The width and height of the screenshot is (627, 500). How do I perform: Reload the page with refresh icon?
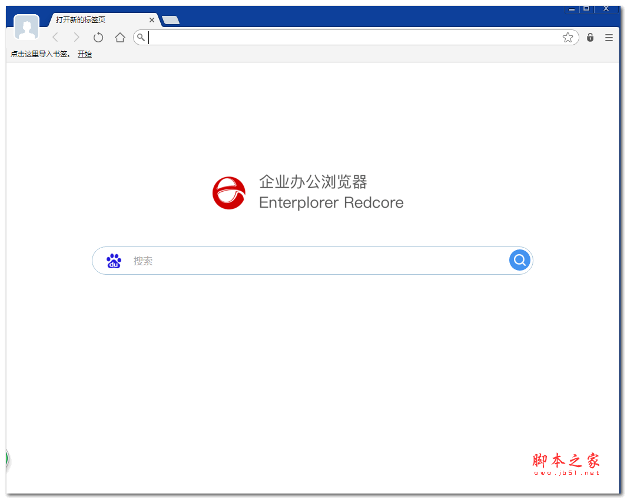(98, 38)
